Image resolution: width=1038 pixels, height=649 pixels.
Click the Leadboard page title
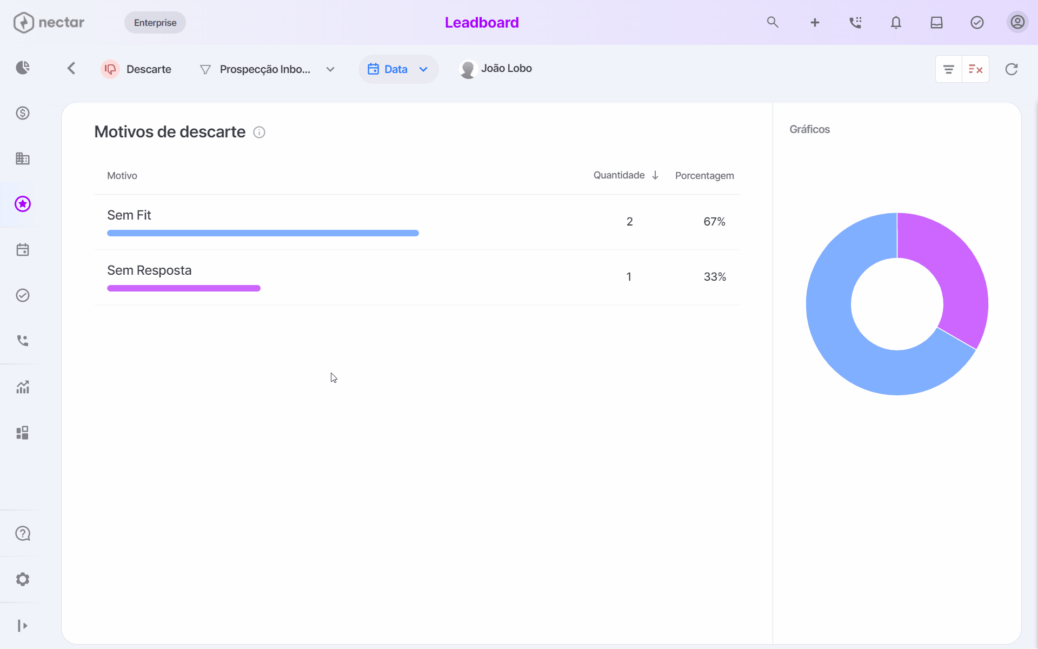482,22
